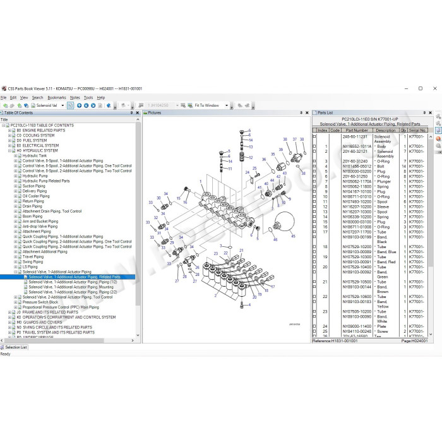Click the green up-level arrow toolbar icon
Viewport: 442px width, 442px height.
20,105
